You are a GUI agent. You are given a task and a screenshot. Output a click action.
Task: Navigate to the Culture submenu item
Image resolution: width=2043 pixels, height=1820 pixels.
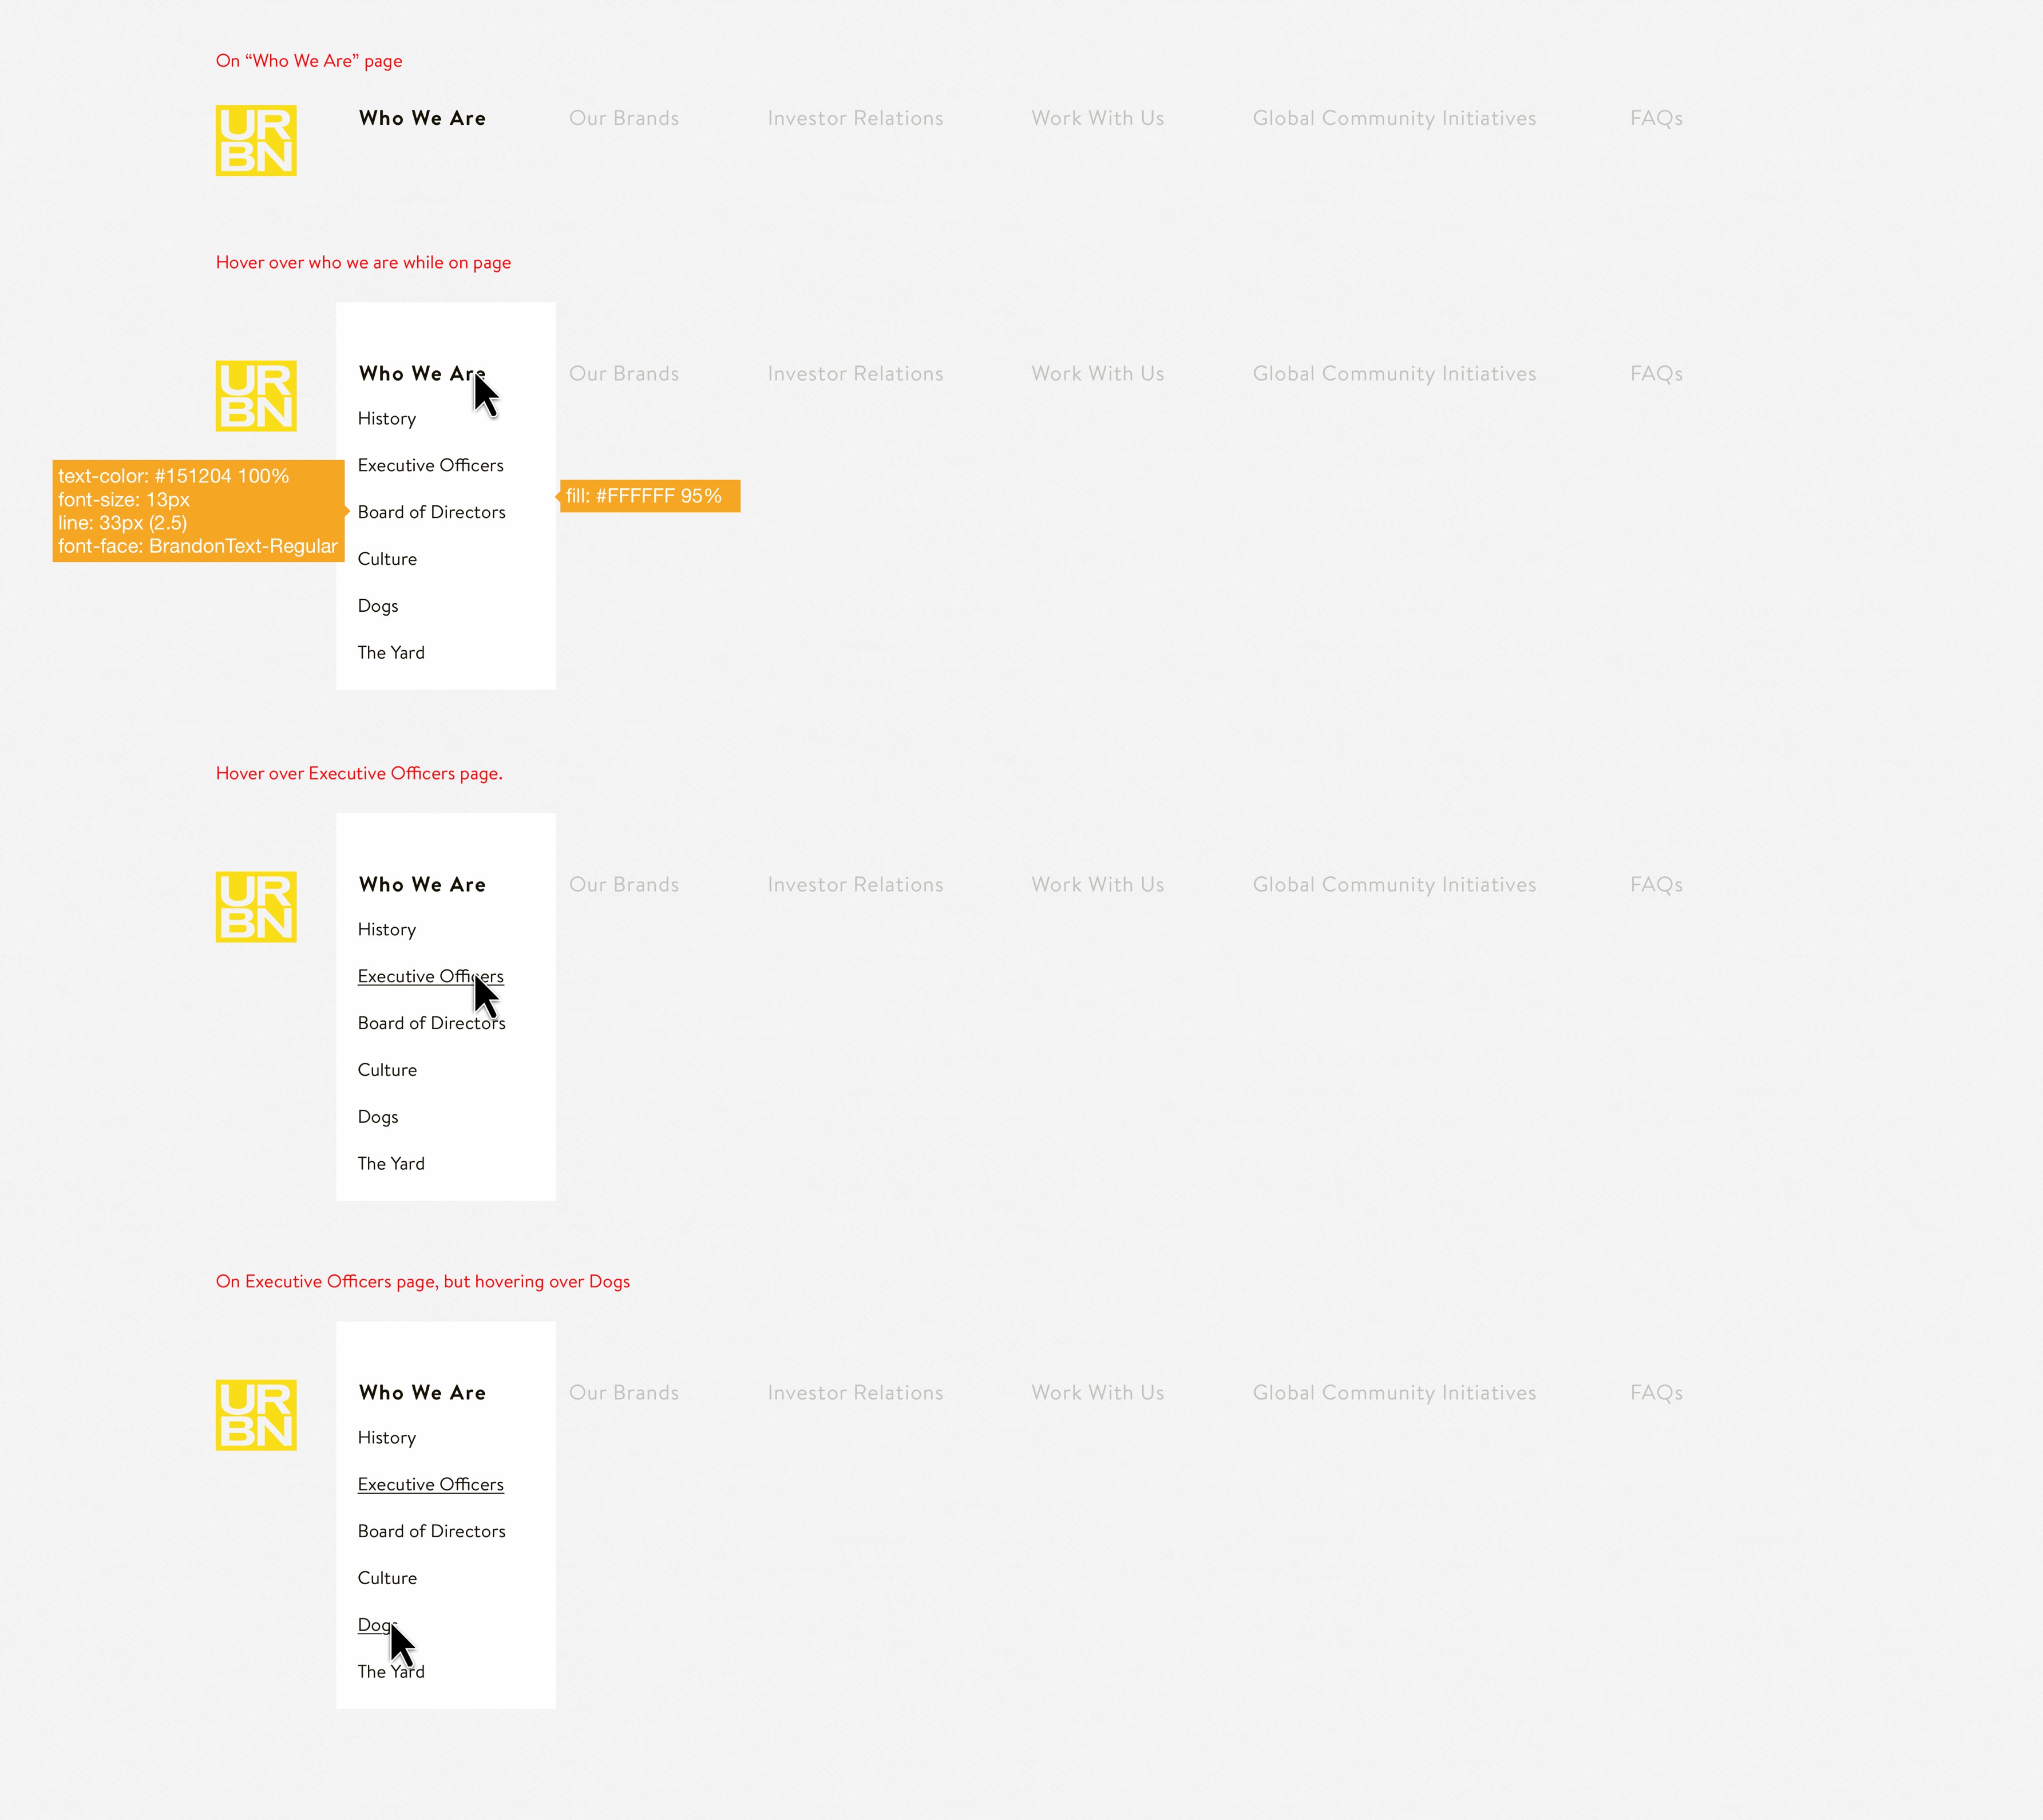(x=386, y=559)
